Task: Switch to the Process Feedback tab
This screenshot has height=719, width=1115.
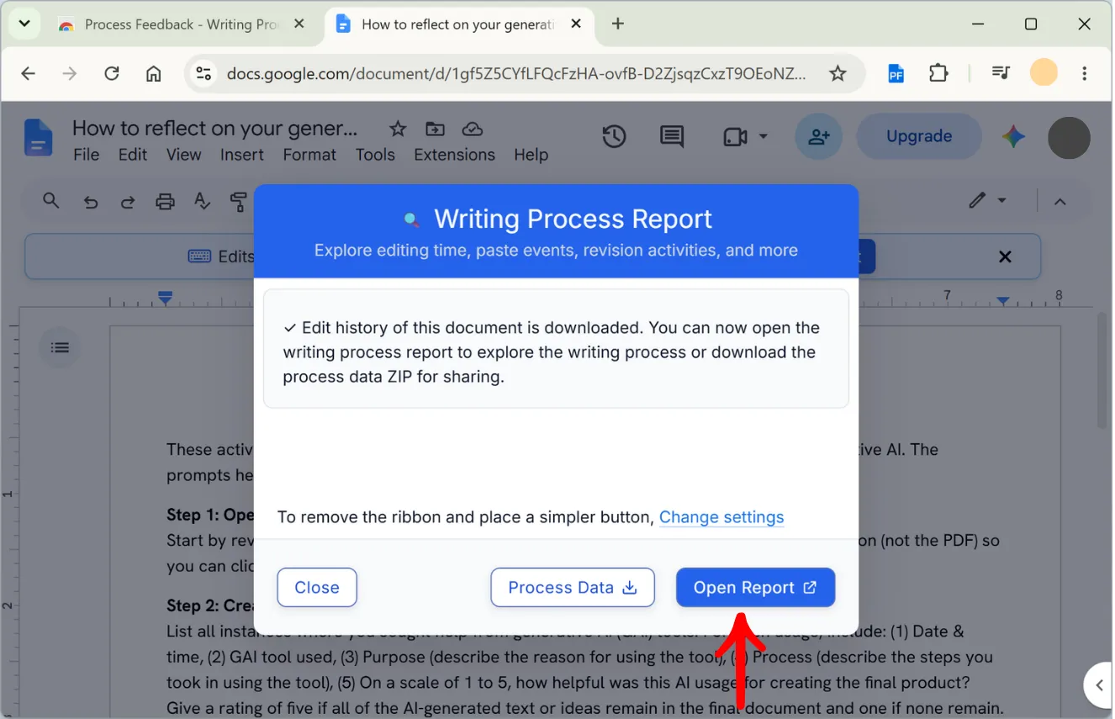Action: pos(180,24)
